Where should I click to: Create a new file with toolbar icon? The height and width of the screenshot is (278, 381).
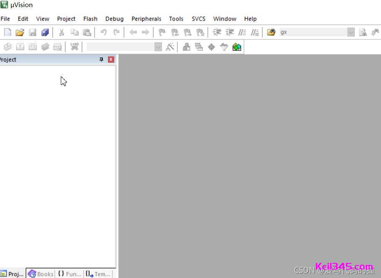pos(8,32)
